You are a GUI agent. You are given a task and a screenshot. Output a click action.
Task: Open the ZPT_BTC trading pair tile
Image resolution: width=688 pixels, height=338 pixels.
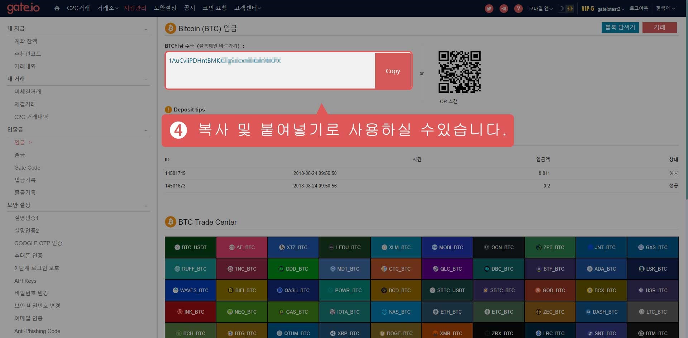(550, 247)
